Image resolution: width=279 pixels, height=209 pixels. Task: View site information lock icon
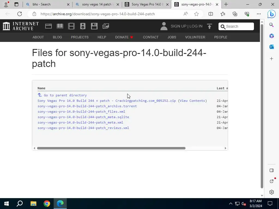(34, 14)
